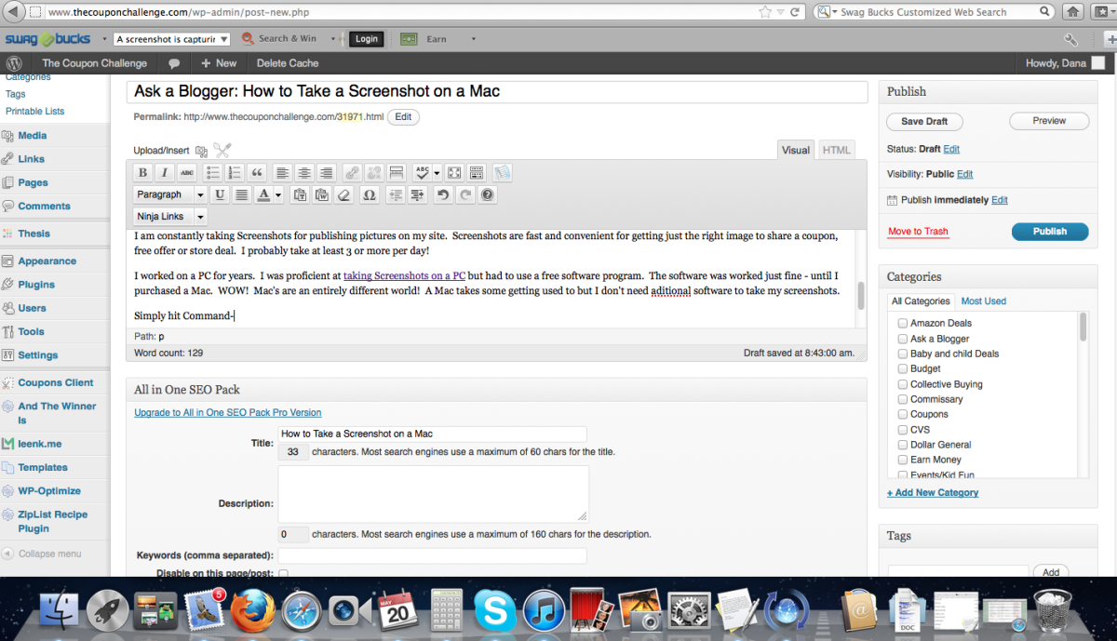Screen dimensions: 1117x641
Task: Click paste from Word icon
Action: click(322, 194)
